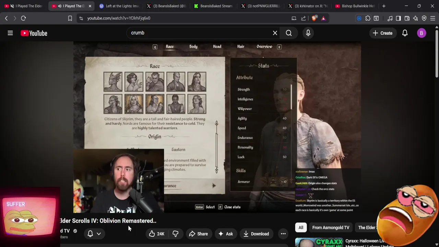Screen dimensions: 439x247
Task: Open the Brave Rewards triangle icon
Action: pyautogui.click(x=323, y=18)
